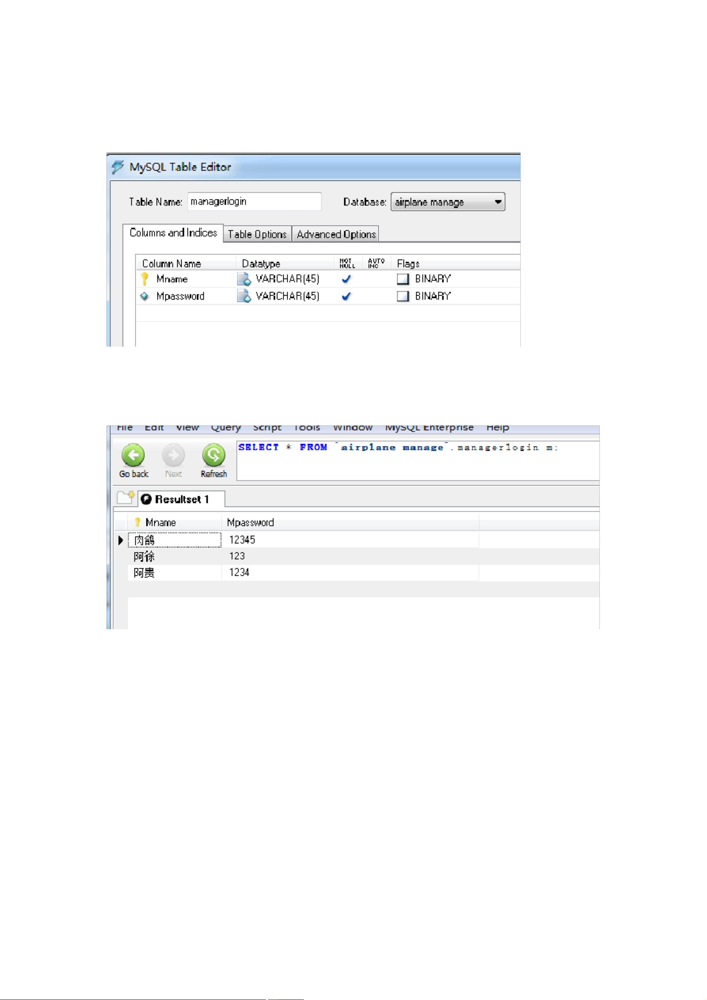
Task: Open the Script menu
Action: click(x=267, y=428)
